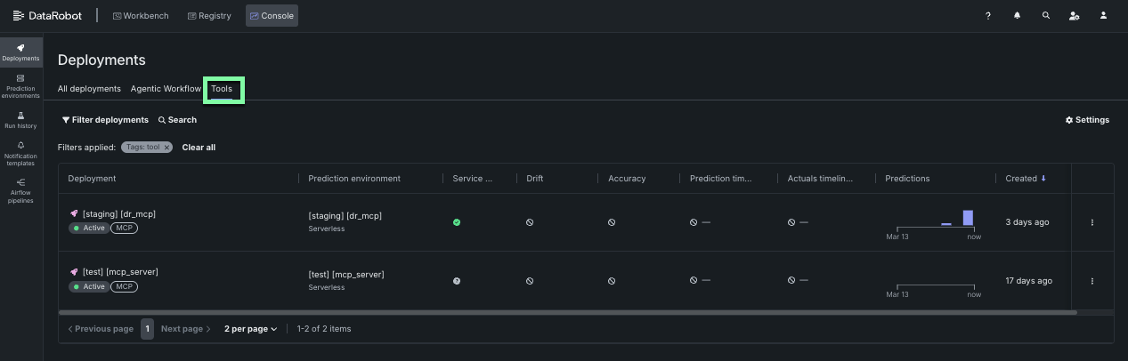Click the Filter deployments button
Viewport: 1128px width, 361px height.
(x=105, y=120)
